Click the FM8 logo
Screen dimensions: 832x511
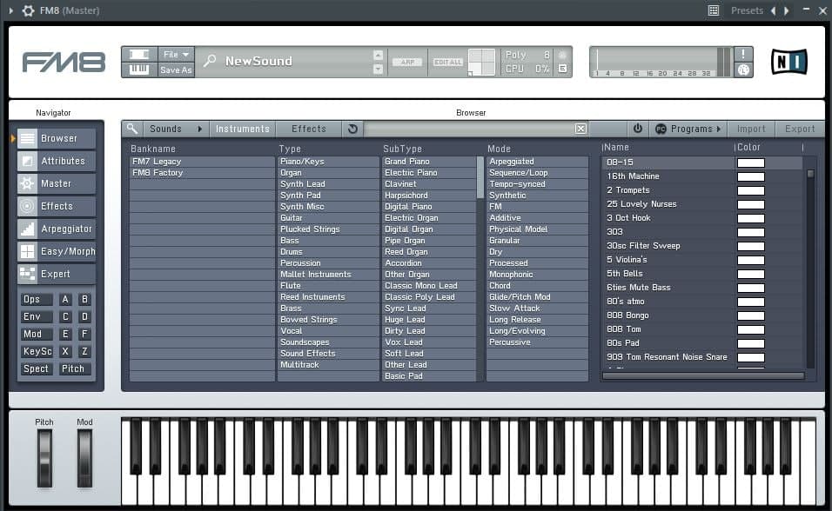tap(64, 63)
